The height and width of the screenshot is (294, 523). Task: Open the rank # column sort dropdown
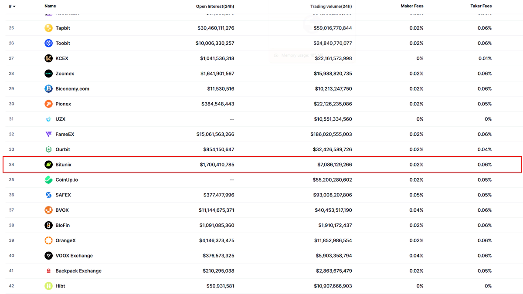click(x=12, y=7)
